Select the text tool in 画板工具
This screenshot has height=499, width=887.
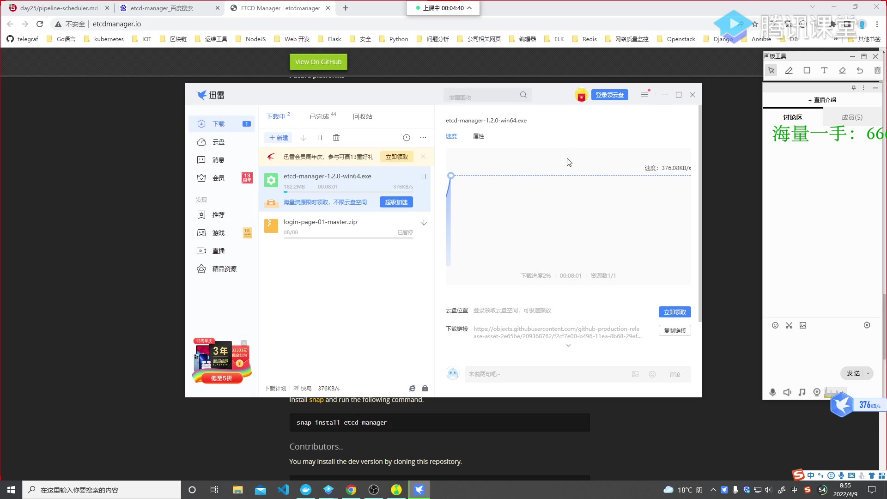[x=824, y=71]
